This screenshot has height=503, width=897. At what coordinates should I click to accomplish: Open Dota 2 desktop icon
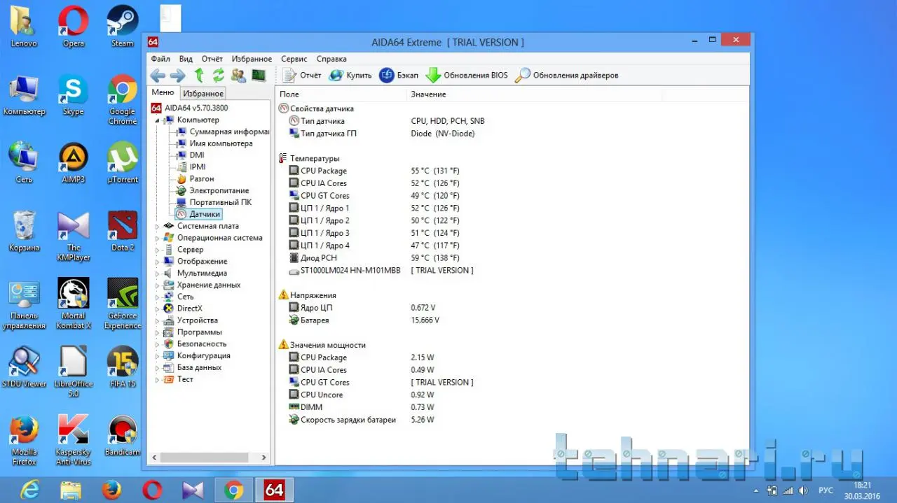[x=123, y=231]
